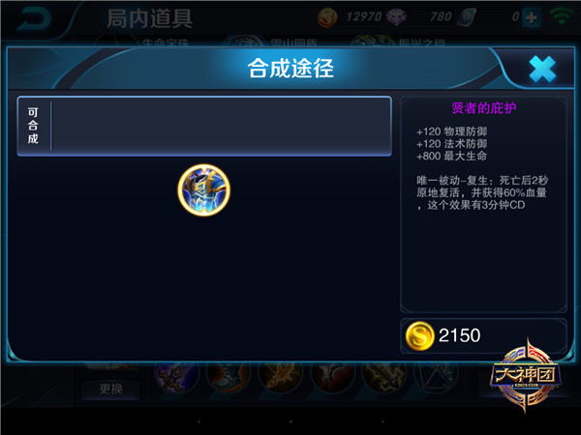Viewport: 581px width, 435px height.
Task: Tap the gold coin currency icon near 12970
Action: [x=327, y=17]
